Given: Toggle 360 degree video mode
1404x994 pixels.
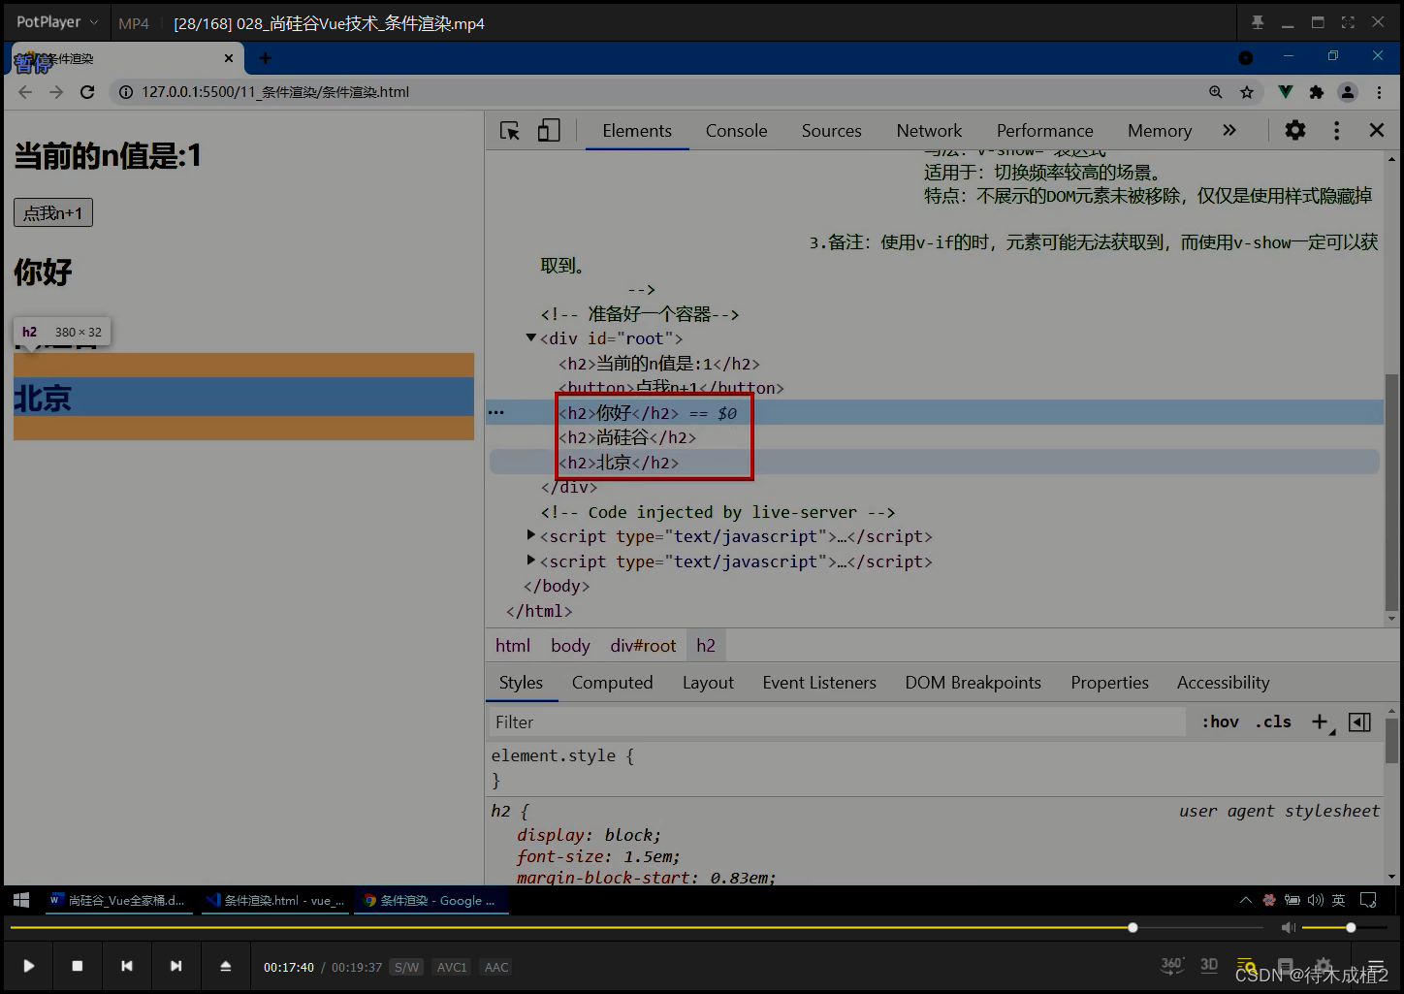Looking at the screenshot, I should [x=1172, y=965].
